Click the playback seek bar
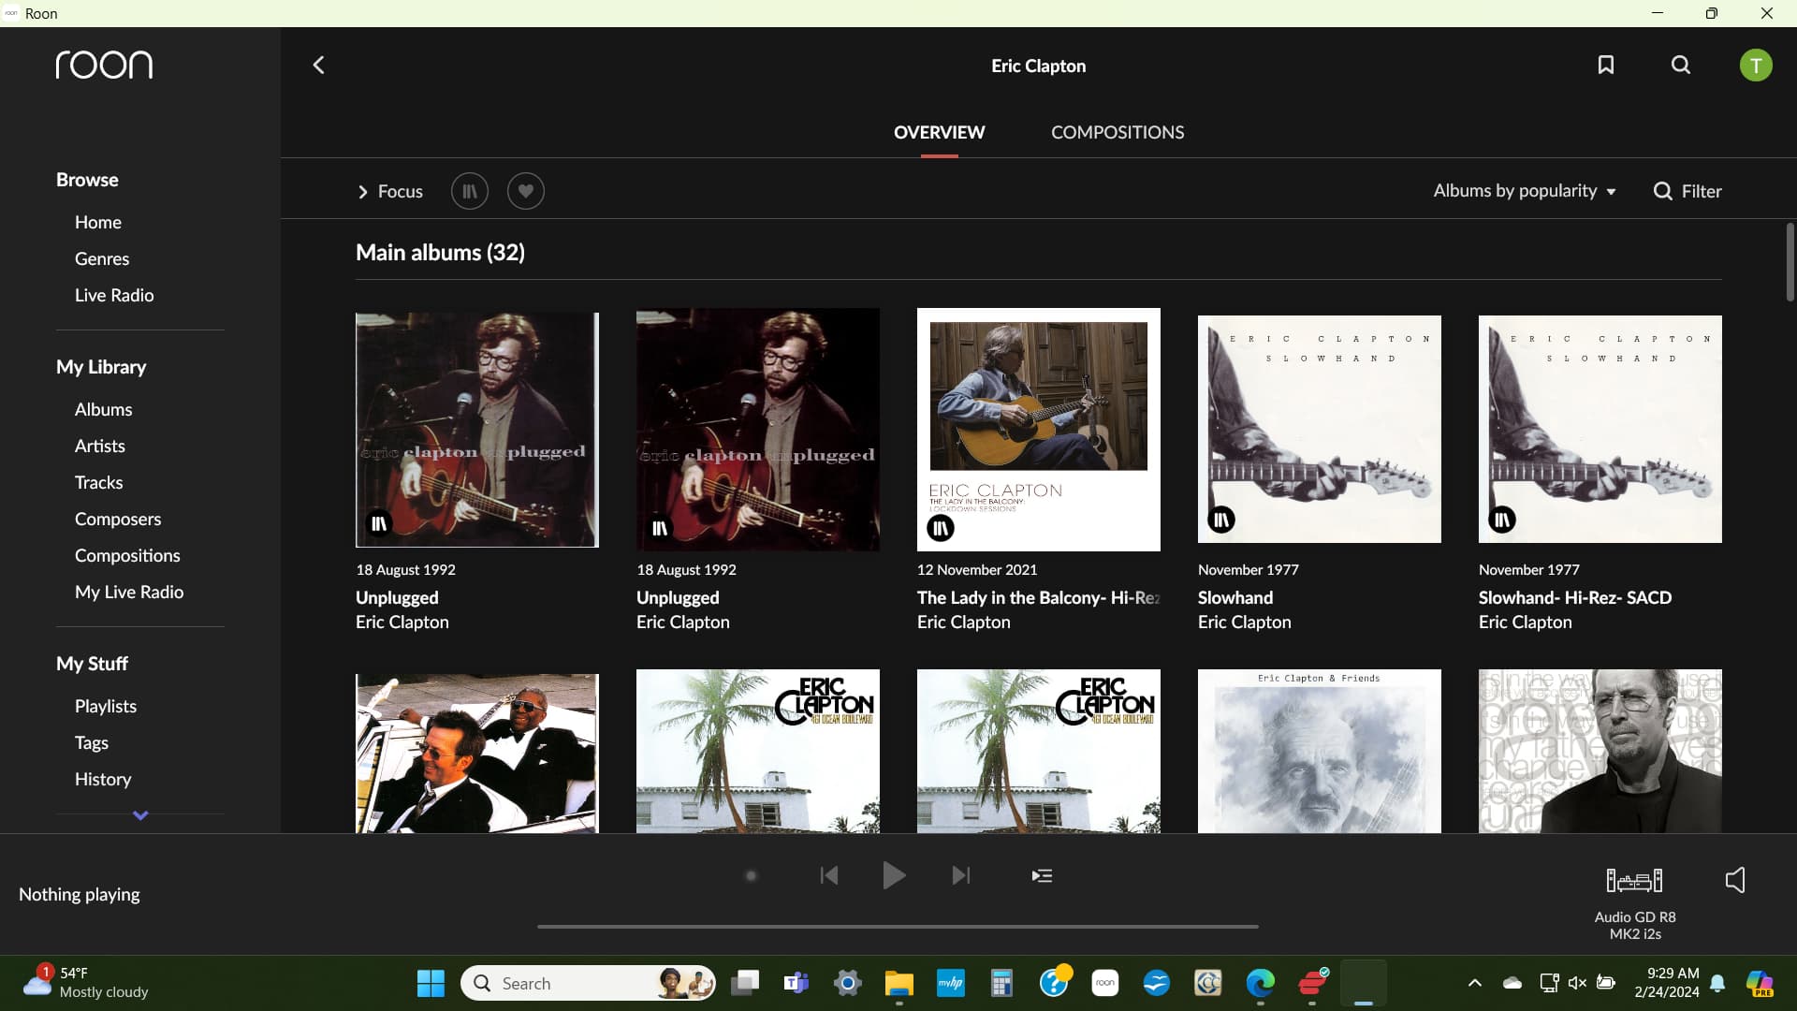 898,927
